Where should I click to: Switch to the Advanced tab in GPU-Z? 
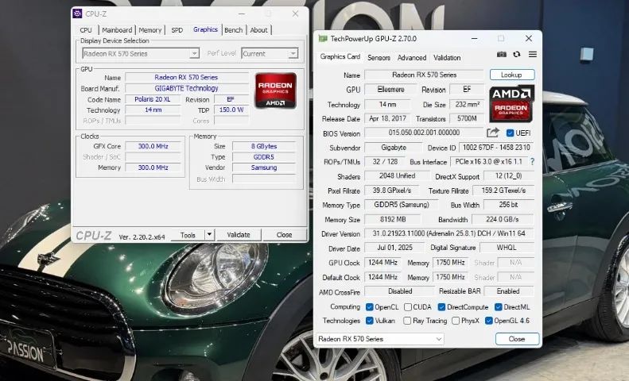412,58
